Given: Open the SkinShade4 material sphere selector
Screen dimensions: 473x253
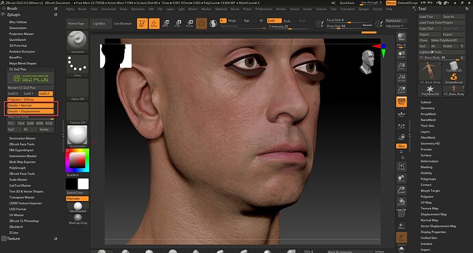Looking at the screenshot, I should pos(77,136).
